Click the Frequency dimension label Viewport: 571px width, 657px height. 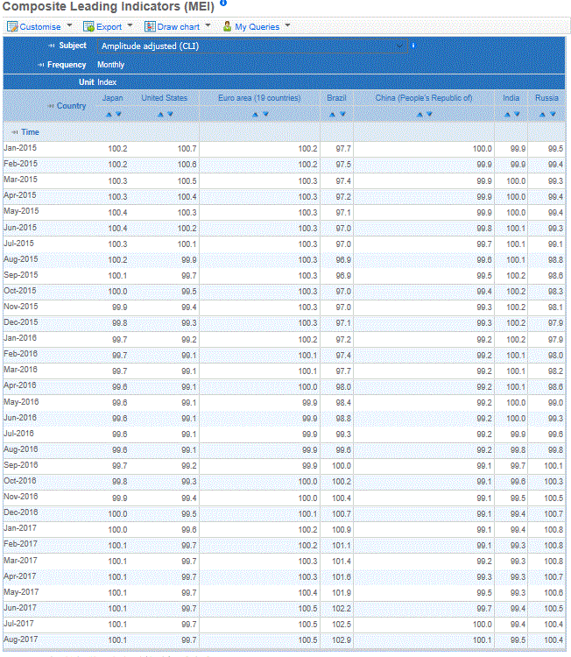pyautogui.click(x=67, y=65)
